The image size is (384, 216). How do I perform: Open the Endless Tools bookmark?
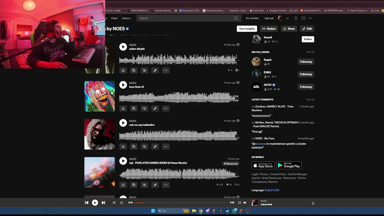tap(257, 10)
